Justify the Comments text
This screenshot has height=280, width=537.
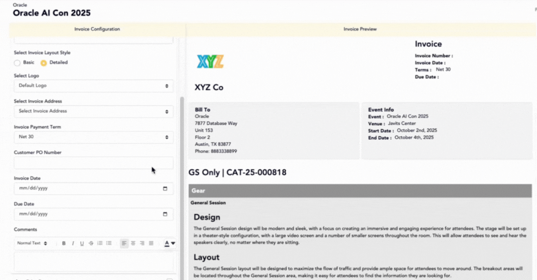[151, 243]
